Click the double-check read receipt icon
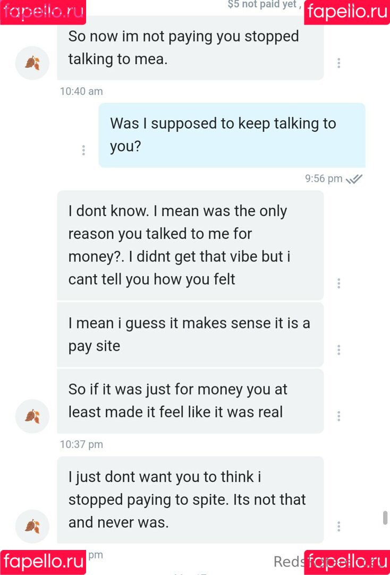 [x=354, y=179]
